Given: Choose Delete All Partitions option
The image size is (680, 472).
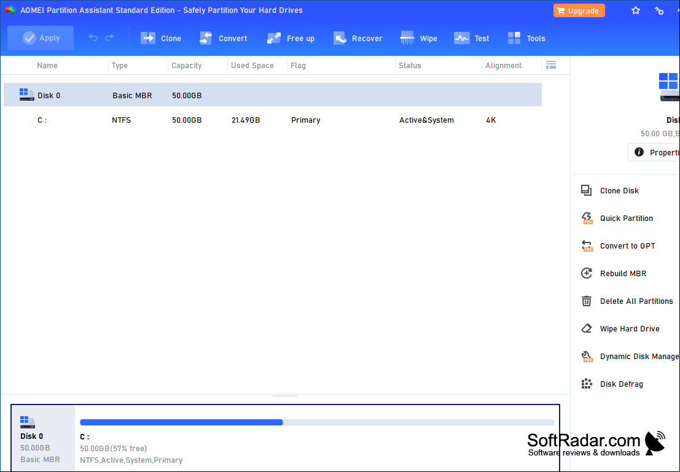Looking at the screenshot, I should 636,301.
